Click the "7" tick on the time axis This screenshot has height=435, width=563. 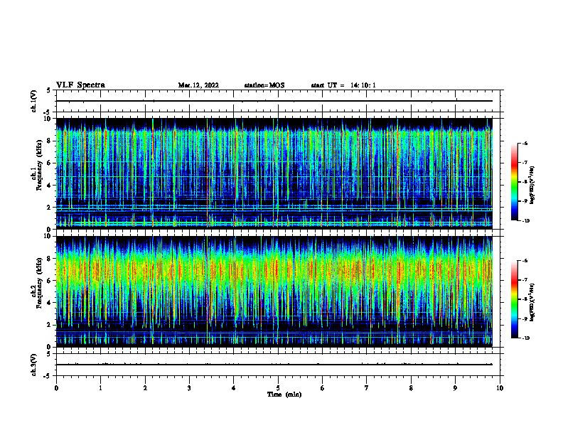pos(367,388)
